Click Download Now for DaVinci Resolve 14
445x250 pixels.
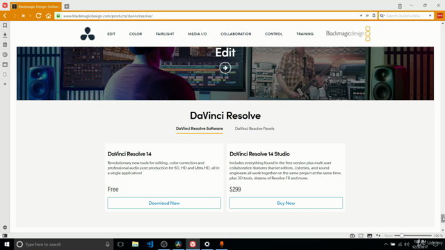(164, 203)
